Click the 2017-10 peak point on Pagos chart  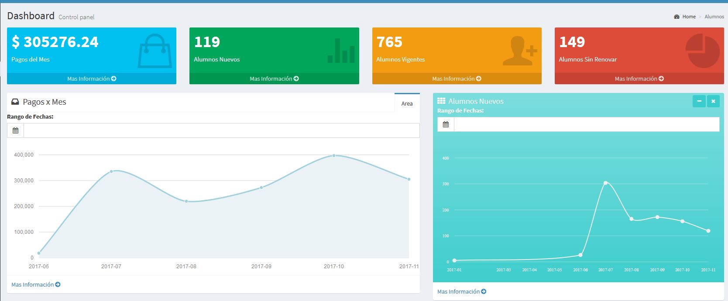[x=334, y=155]
